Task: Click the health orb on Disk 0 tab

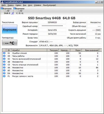Action: tap(2, 8)
